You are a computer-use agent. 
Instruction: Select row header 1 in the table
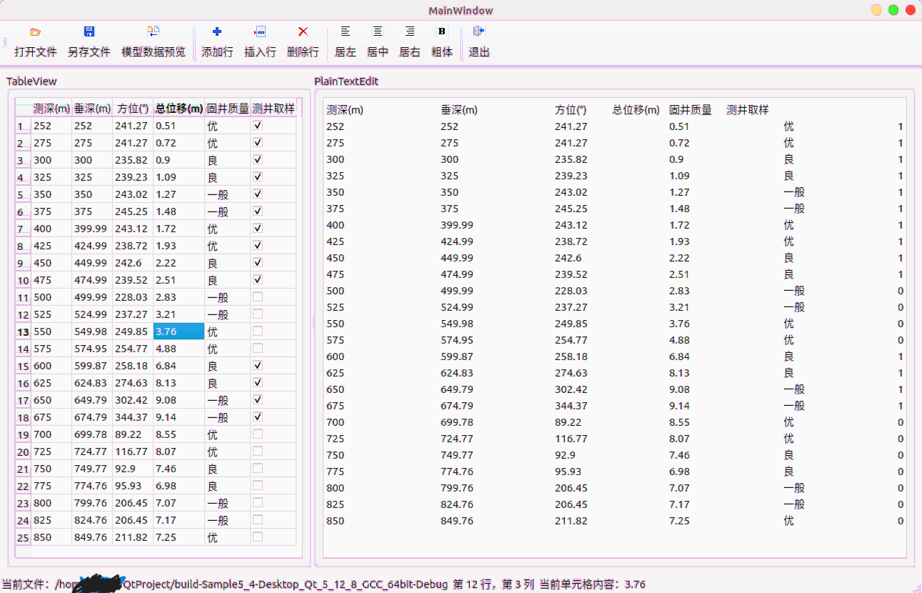pyautogui.click(x=23, y=126)
